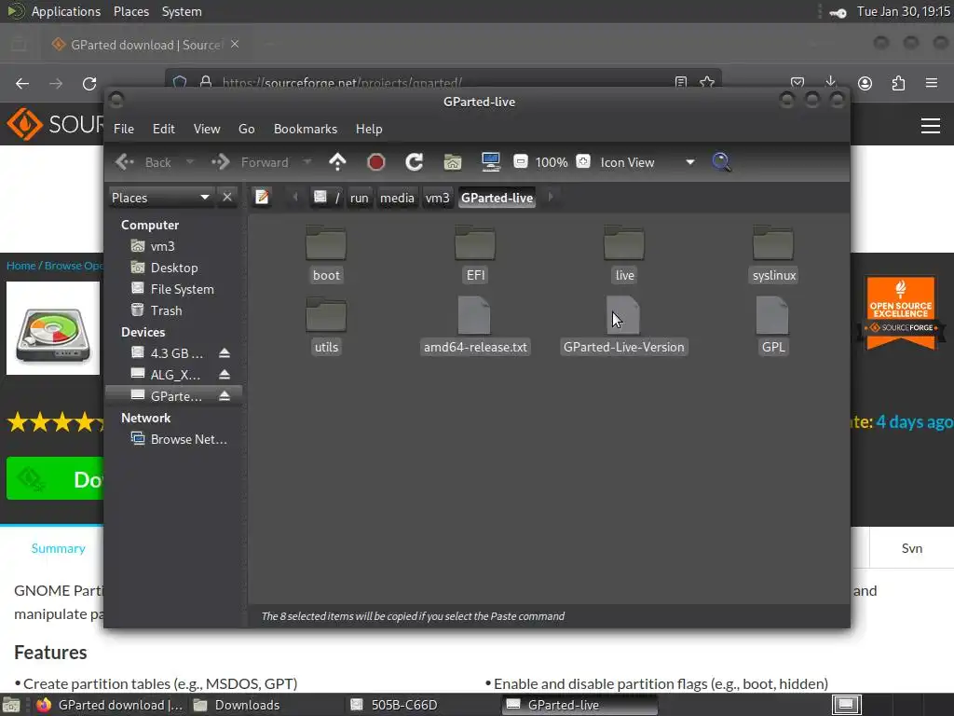Zoom in in file manager

[583, 161]
